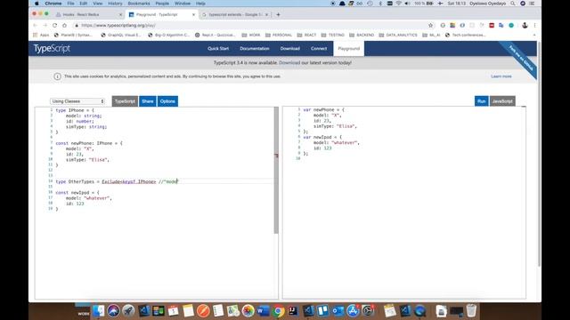This screenshot has width=570, height=320.
Task: Click the page vertical scrollbar
Action: (x=539, y=154)
